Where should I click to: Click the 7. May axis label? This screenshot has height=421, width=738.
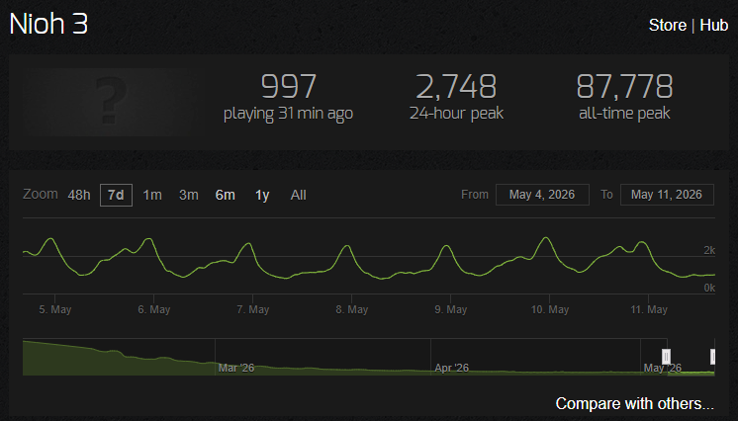pyautogui.click(x=252, y=309)
